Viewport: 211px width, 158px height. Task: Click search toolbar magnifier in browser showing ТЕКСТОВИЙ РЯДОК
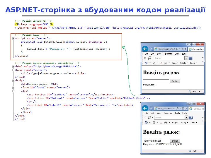(x=149, y=117)
